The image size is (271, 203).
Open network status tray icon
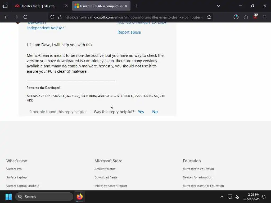coord(230,197)
